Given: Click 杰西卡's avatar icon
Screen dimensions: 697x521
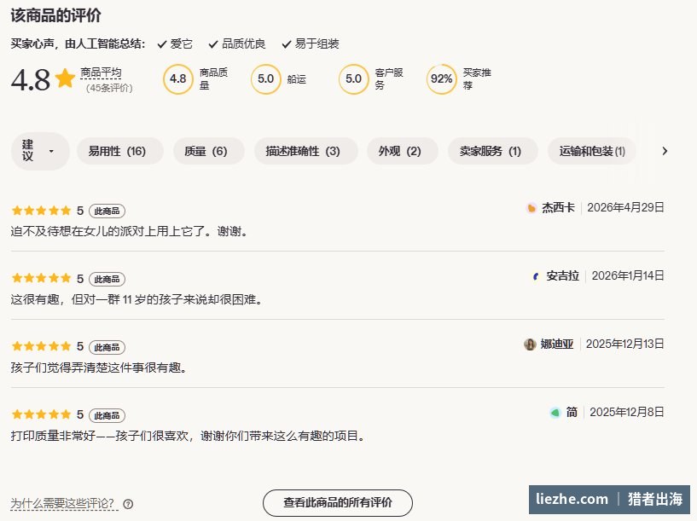Looking at the screenshot, I should (531, 208).
